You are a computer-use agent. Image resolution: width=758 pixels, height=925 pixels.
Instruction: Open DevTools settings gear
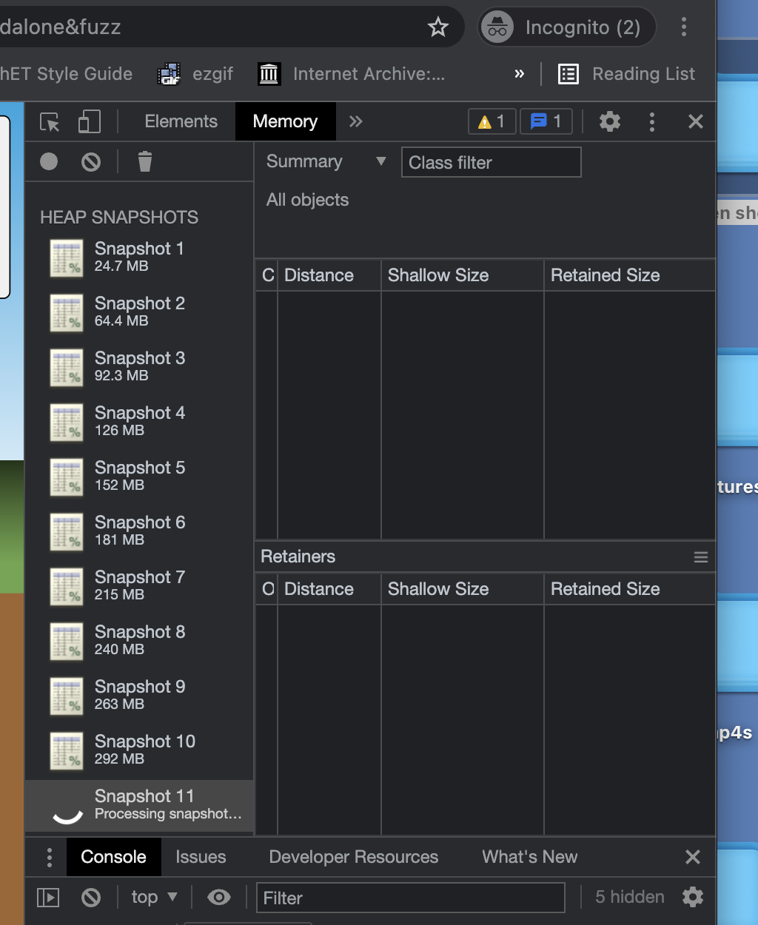click(x=609, y=121)
